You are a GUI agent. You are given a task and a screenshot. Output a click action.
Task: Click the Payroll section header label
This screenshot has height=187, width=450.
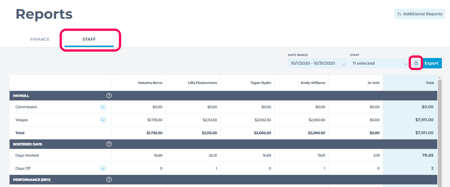point(21,96)
